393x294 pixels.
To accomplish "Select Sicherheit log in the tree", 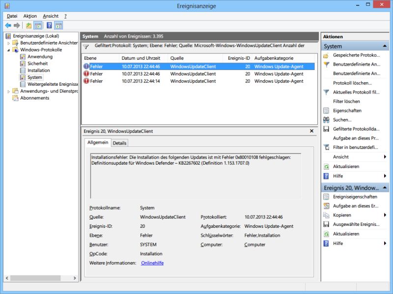I will [x=38, y=64].
